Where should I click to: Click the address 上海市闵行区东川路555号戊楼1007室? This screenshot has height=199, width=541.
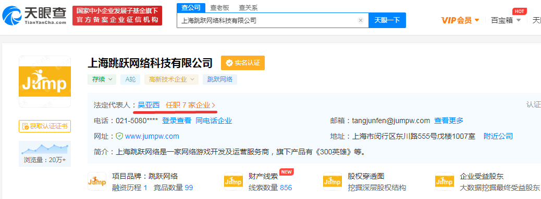413,136
